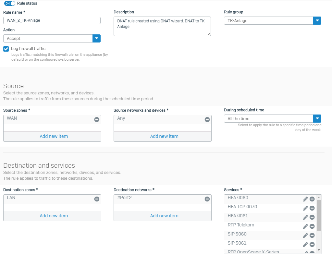Select the LAN entry in Destination zones
Image resolution: width=332 pixels, height=254 pixels.
(x=52, y=199)
